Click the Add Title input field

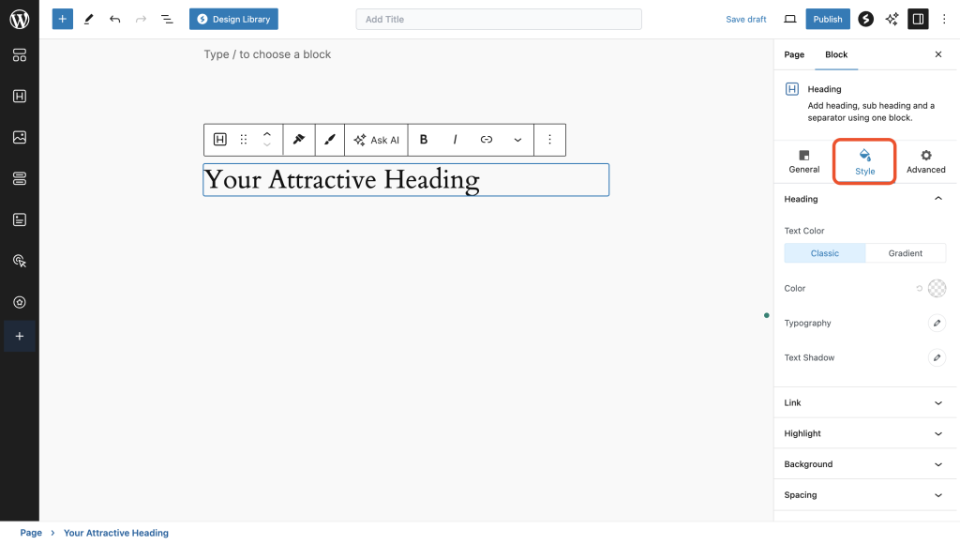pos(499,19)
